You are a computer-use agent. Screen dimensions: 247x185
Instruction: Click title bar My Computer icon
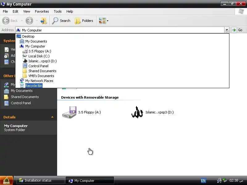(x=3, y=4)
